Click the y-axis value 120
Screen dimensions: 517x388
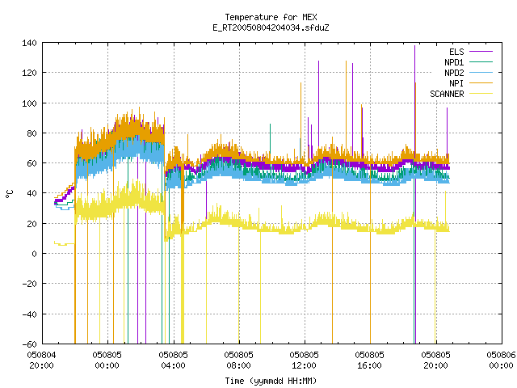click(29, 73)
